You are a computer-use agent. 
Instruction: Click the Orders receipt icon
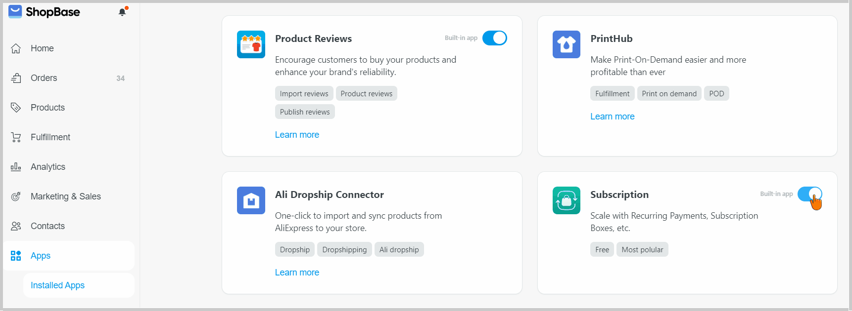pos(16,78)
